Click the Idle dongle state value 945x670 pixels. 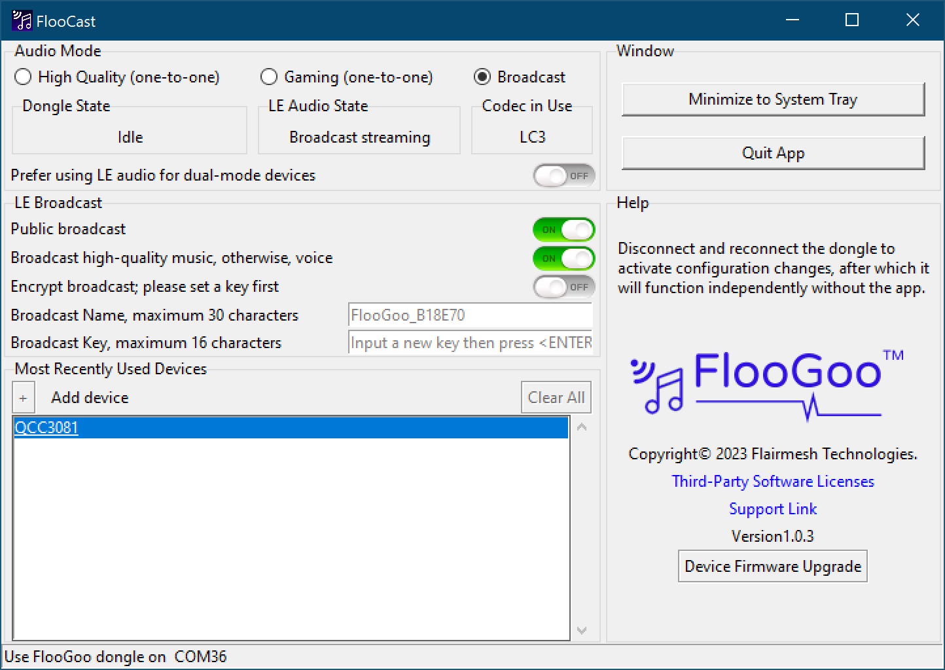pyautogui.click(x=130, y=137)
